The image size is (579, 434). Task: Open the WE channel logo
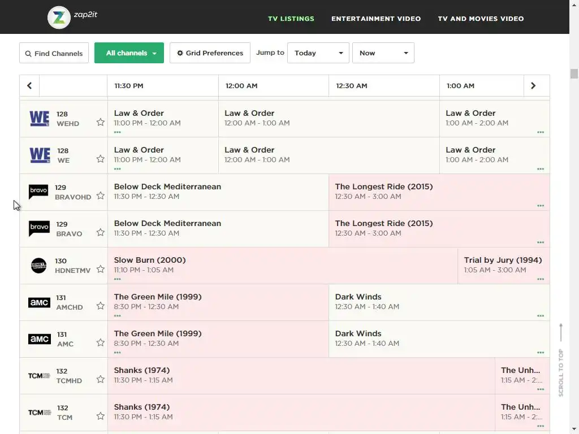click(39, 155)
